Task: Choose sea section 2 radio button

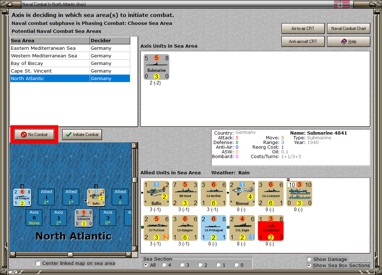Action: coord(200,265)
